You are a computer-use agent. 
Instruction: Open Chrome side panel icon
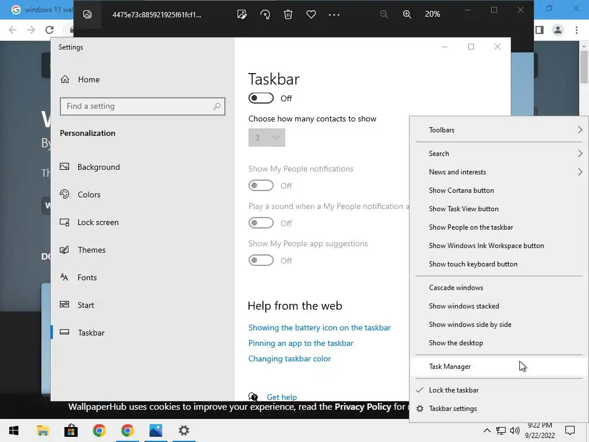click(x=540, y=30)
